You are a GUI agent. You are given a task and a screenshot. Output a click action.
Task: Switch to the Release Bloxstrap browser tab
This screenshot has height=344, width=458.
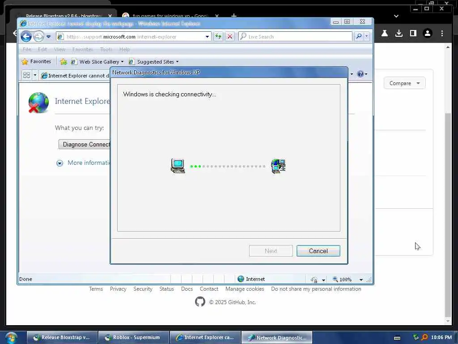[x=63, y=16]
